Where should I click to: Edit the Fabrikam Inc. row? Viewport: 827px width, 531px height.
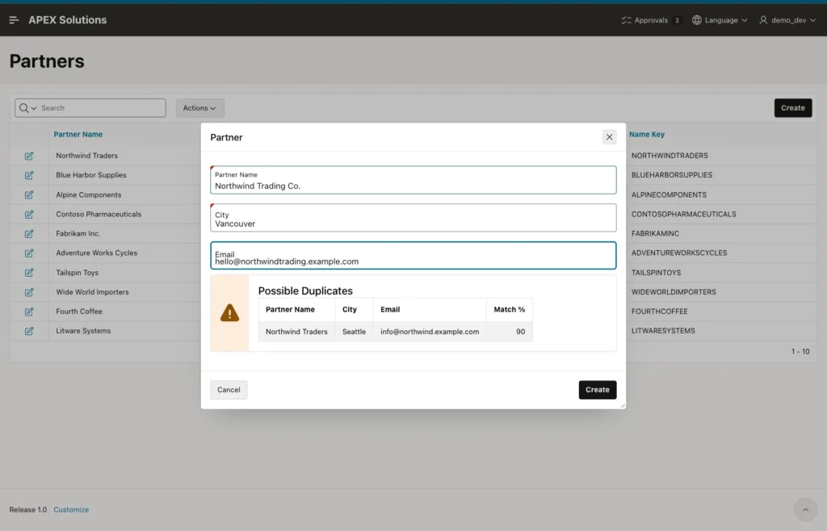tap(29, 234)
